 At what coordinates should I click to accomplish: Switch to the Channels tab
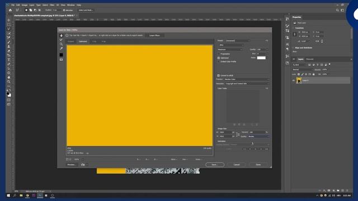point(309,59)
